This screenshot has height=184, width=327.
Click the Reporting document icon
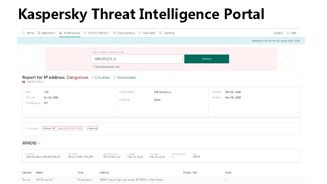39,33
